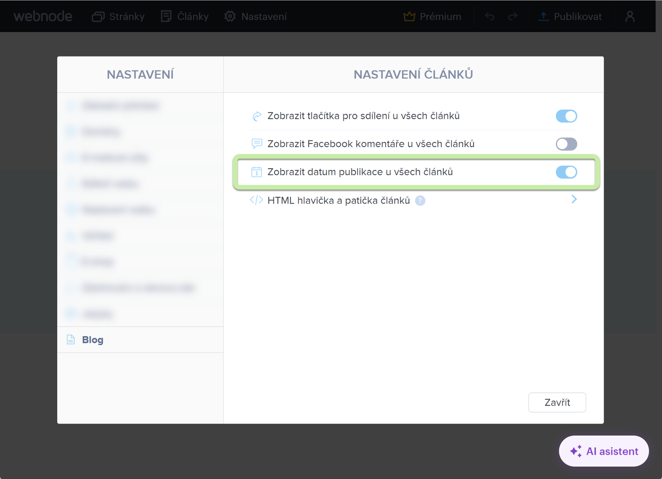This screenshot has height=479, width=662.
Task: Click the redo arrow icon
Action: coord(513,17)
